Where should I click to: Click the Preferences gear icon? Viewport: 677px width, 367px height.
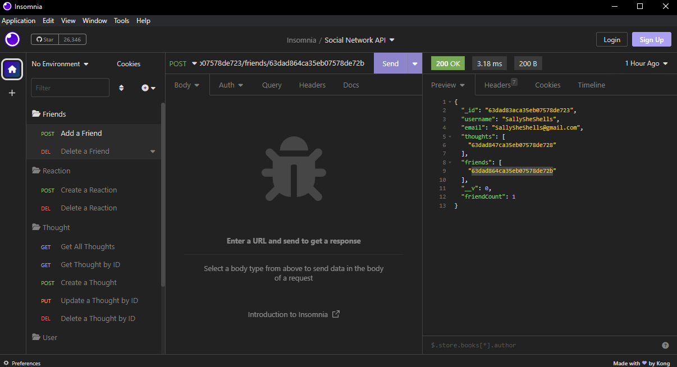[x=7, y=363]
